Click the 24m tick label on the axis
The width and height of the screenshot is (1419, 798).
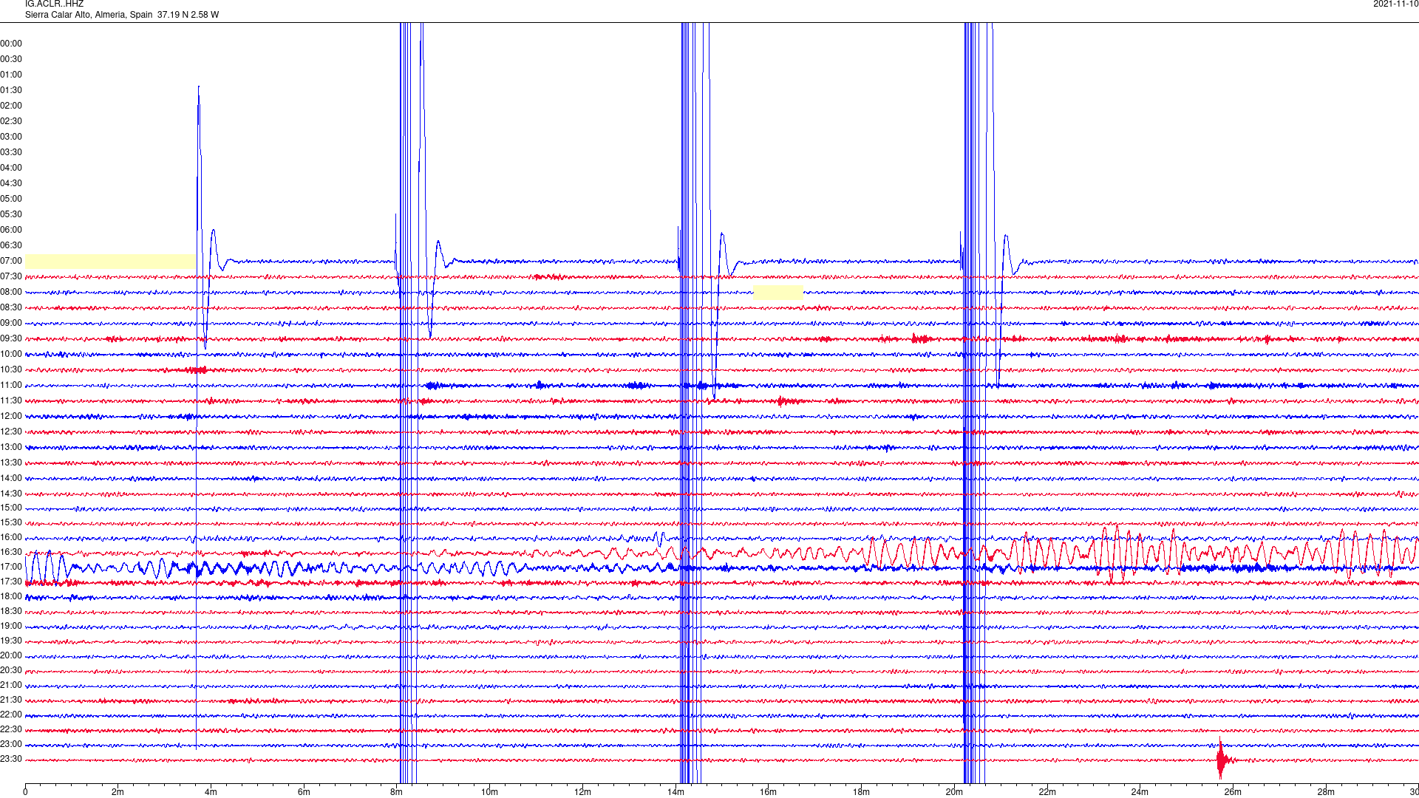(x=1140, y=792)
